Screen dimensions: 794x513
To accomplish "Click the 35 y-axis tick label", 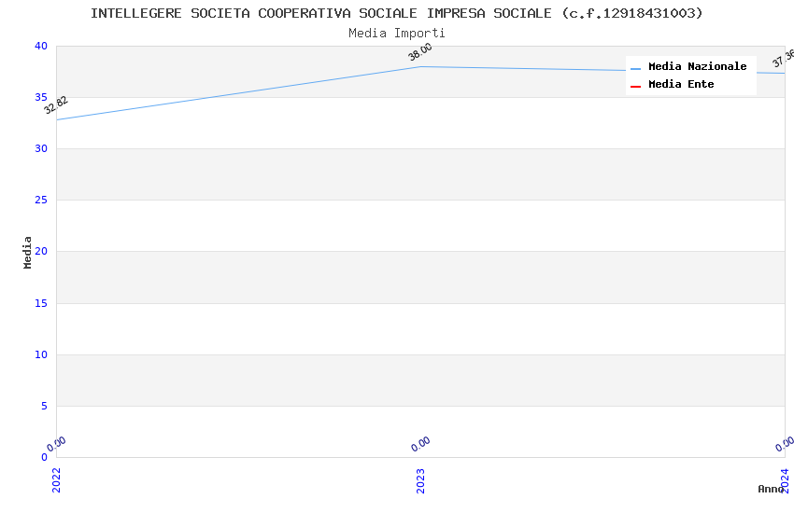I will (x=41, y=97).
